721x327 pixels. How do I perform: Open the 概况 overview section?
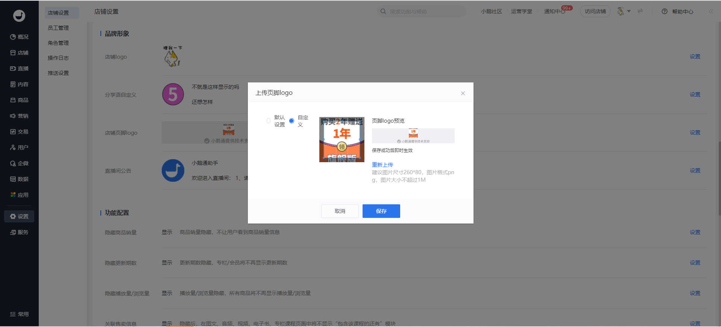[x=19, y=37]
